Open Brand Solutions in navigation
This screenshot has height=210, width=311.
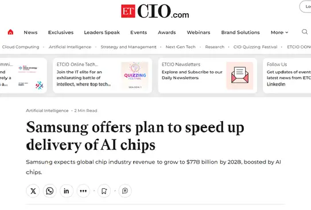[x=240, y=32]
